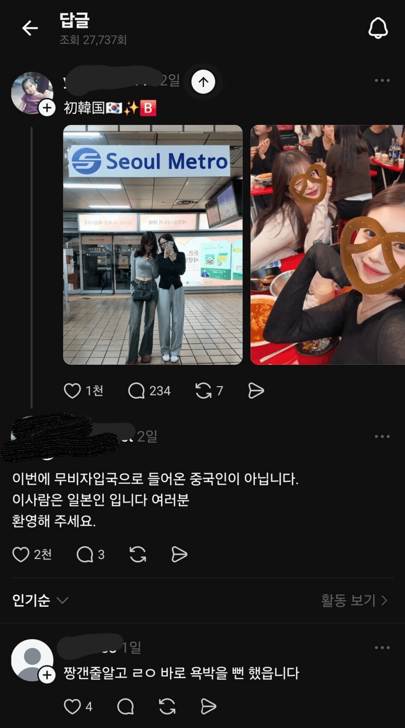Viewport: 405px width, 728px height.
Task: Go back using the arrow icon
Action: tap(30, 28)
